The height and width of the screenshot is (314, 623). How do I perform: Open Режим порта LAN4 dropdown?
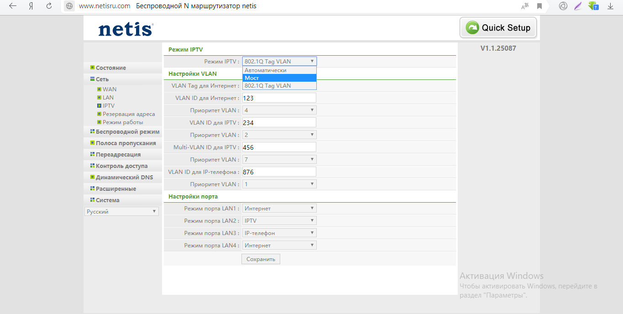pos(279,245)
